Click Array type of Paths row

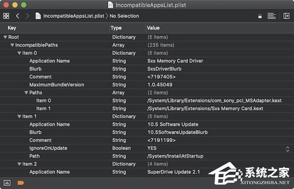coord(118,93)
